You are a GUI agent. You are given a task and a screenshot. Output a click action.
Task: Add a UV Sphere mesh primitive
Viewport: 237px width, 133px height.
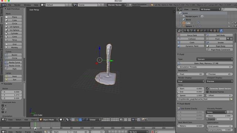pos(13,27)
